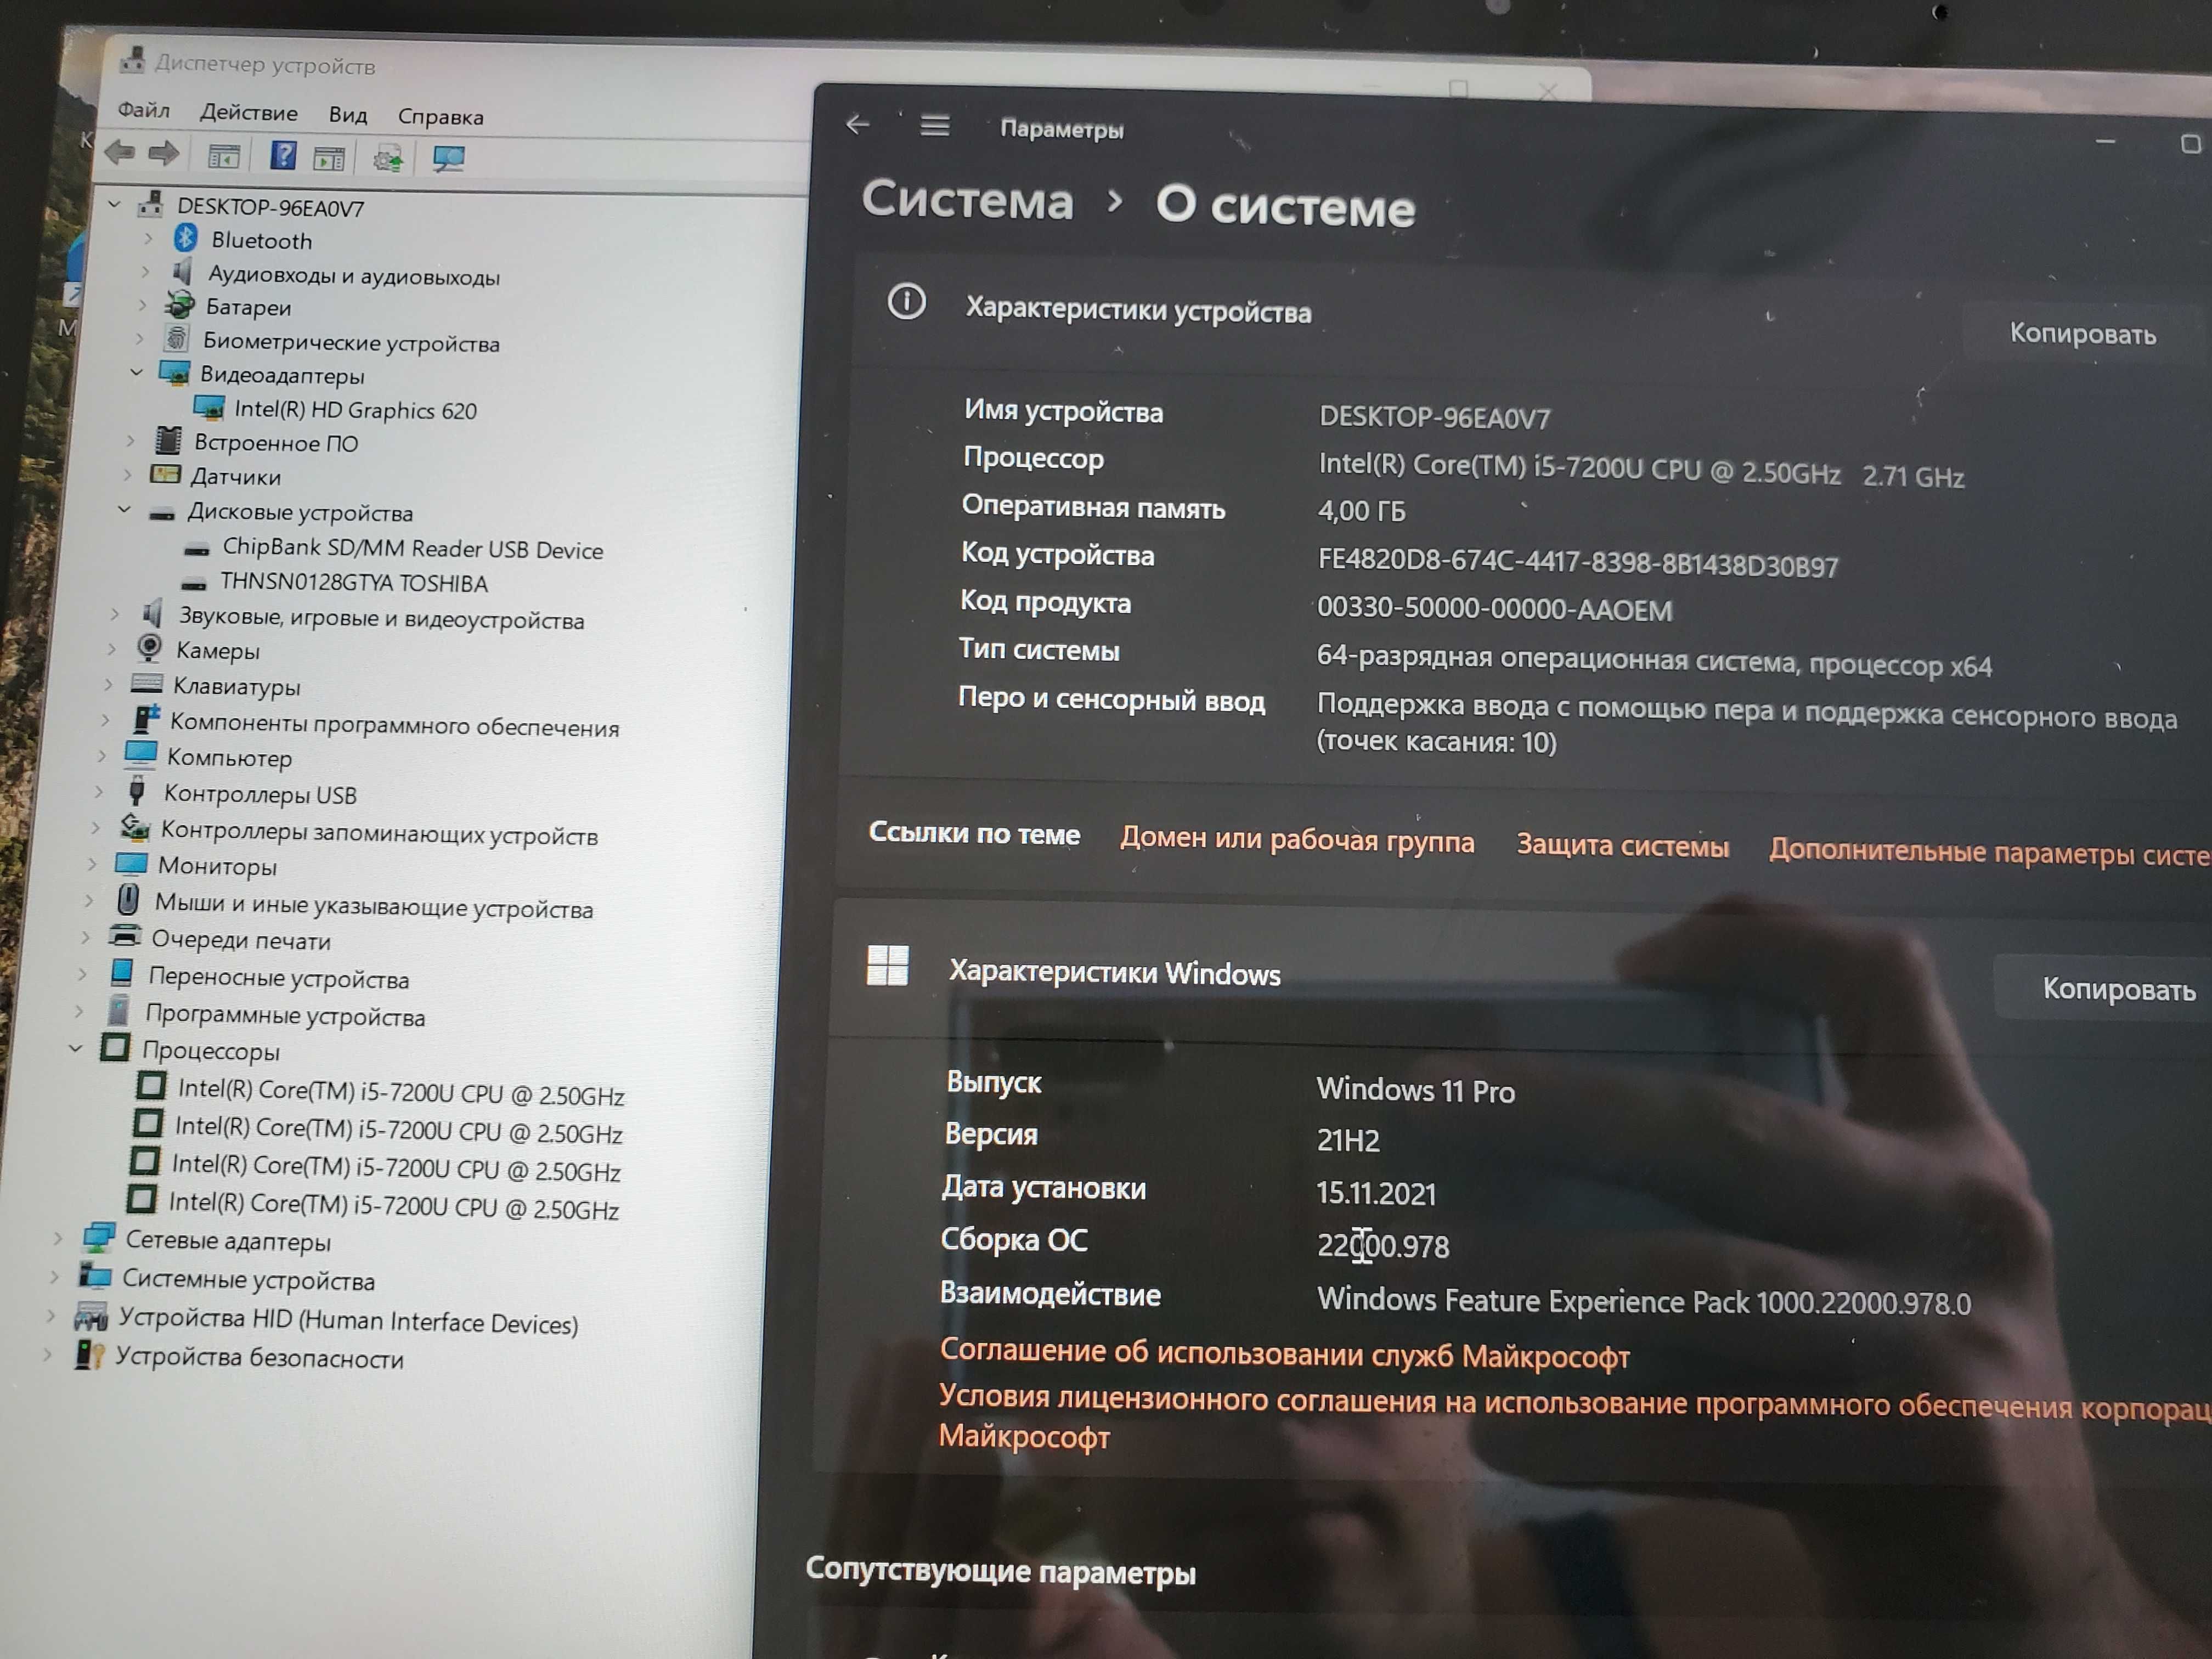Collapse the DESKTOP-96EA0V7 root node
Viewport: 2212px width, 1659px height.
pos(114,204)
